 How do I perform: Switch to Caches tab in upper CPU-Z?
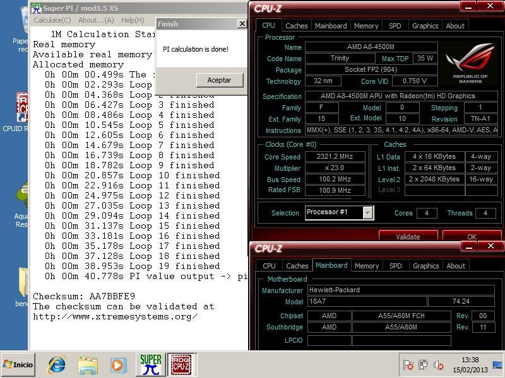[x=296, y=26]
